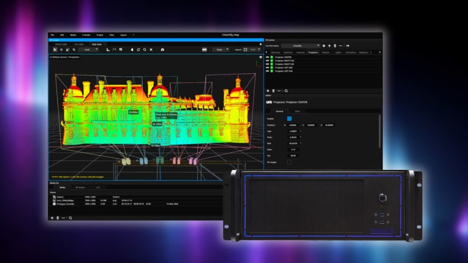Open the Local coordinate space dropdown

[88, 49]
